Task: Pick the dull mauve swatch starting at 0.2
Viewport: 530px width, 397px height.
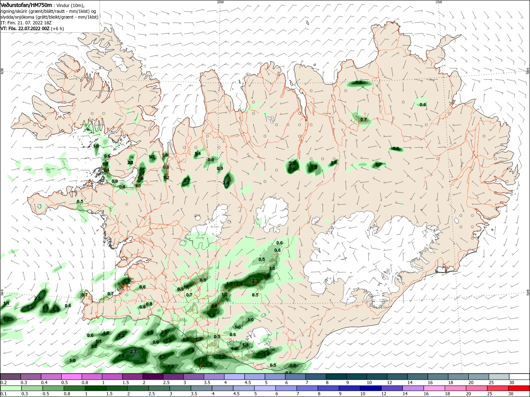Action: [x=10, y=376]
